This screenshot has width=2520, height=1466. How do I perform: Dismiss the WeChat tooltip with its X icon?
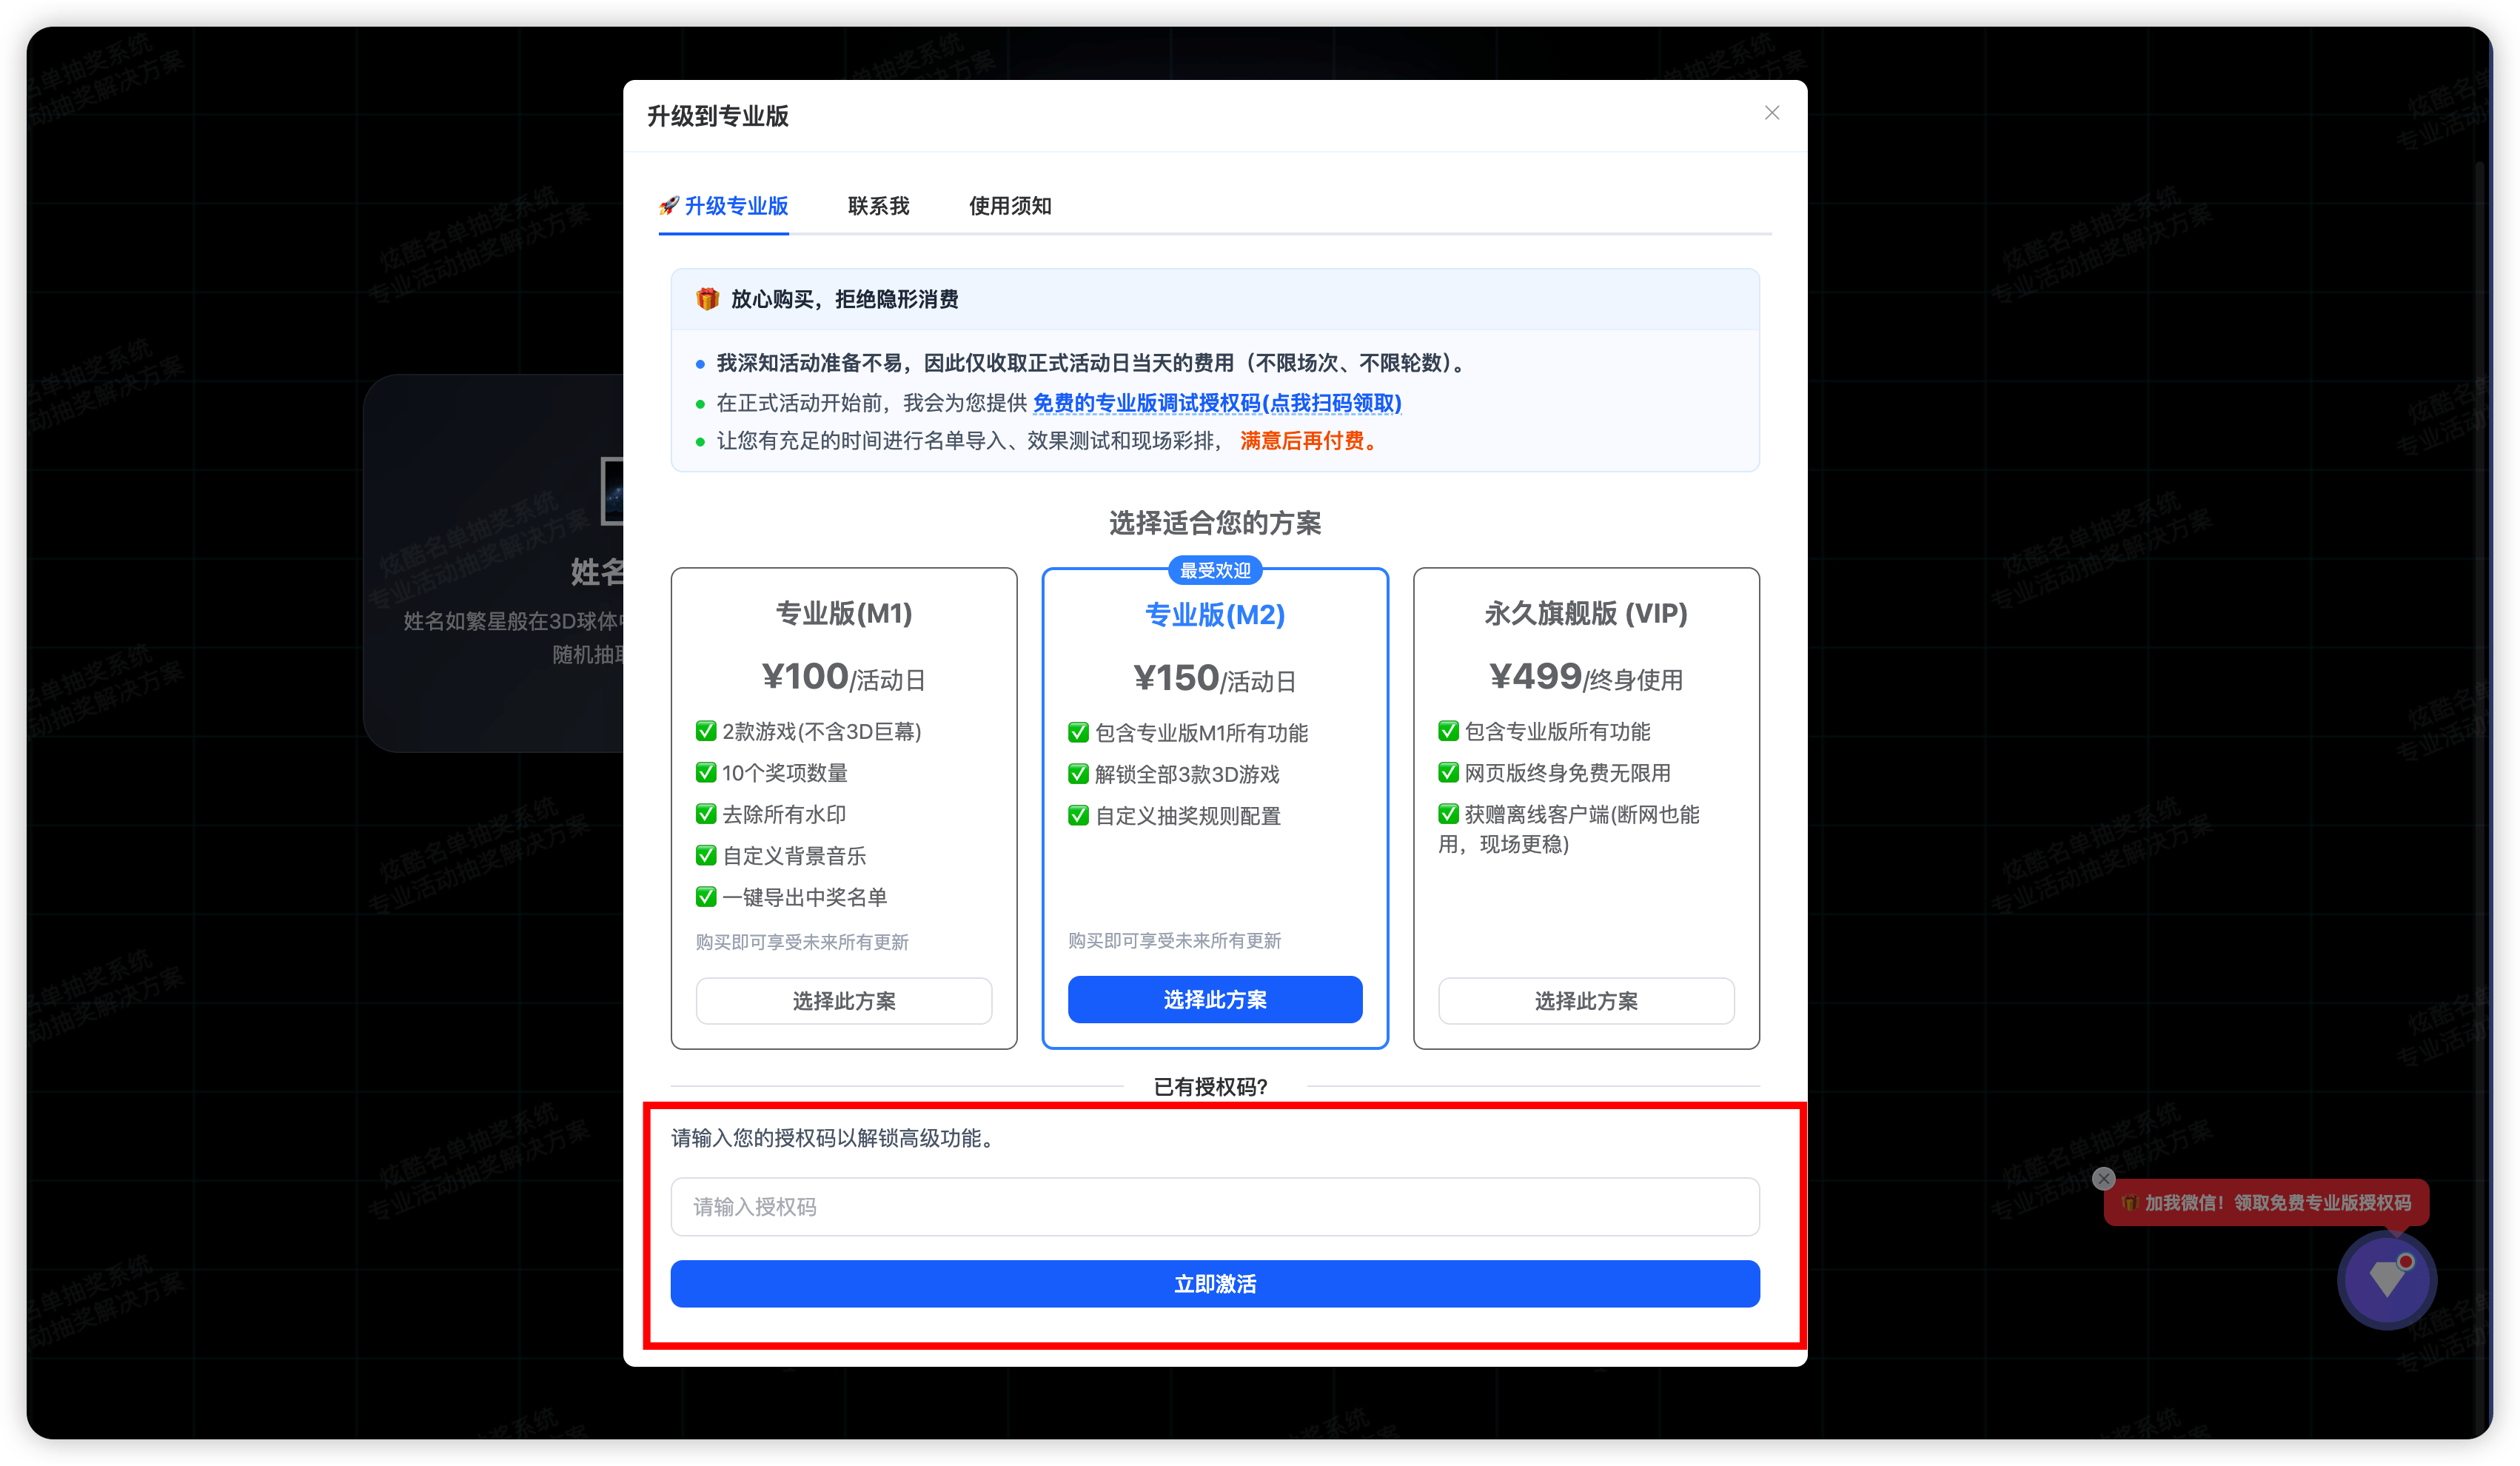click(2104, 1178)
